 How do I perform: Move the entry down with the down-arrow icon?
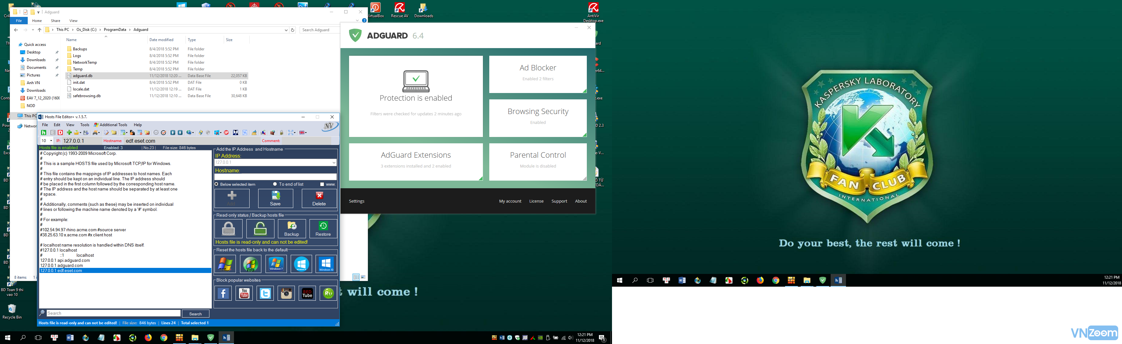[180, 133]
